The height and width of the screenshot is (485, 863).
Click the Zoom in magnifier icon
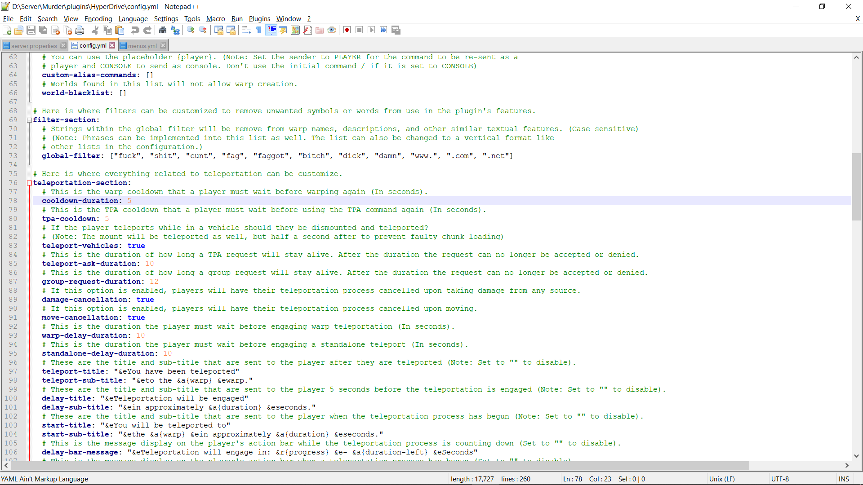(191, 30)
